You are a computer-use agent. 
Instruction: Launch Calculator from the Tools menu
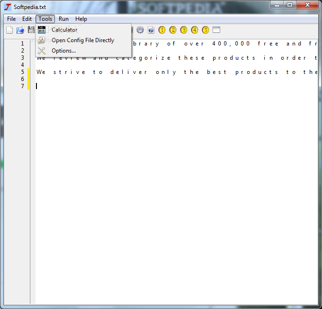[x=83, y=30]
